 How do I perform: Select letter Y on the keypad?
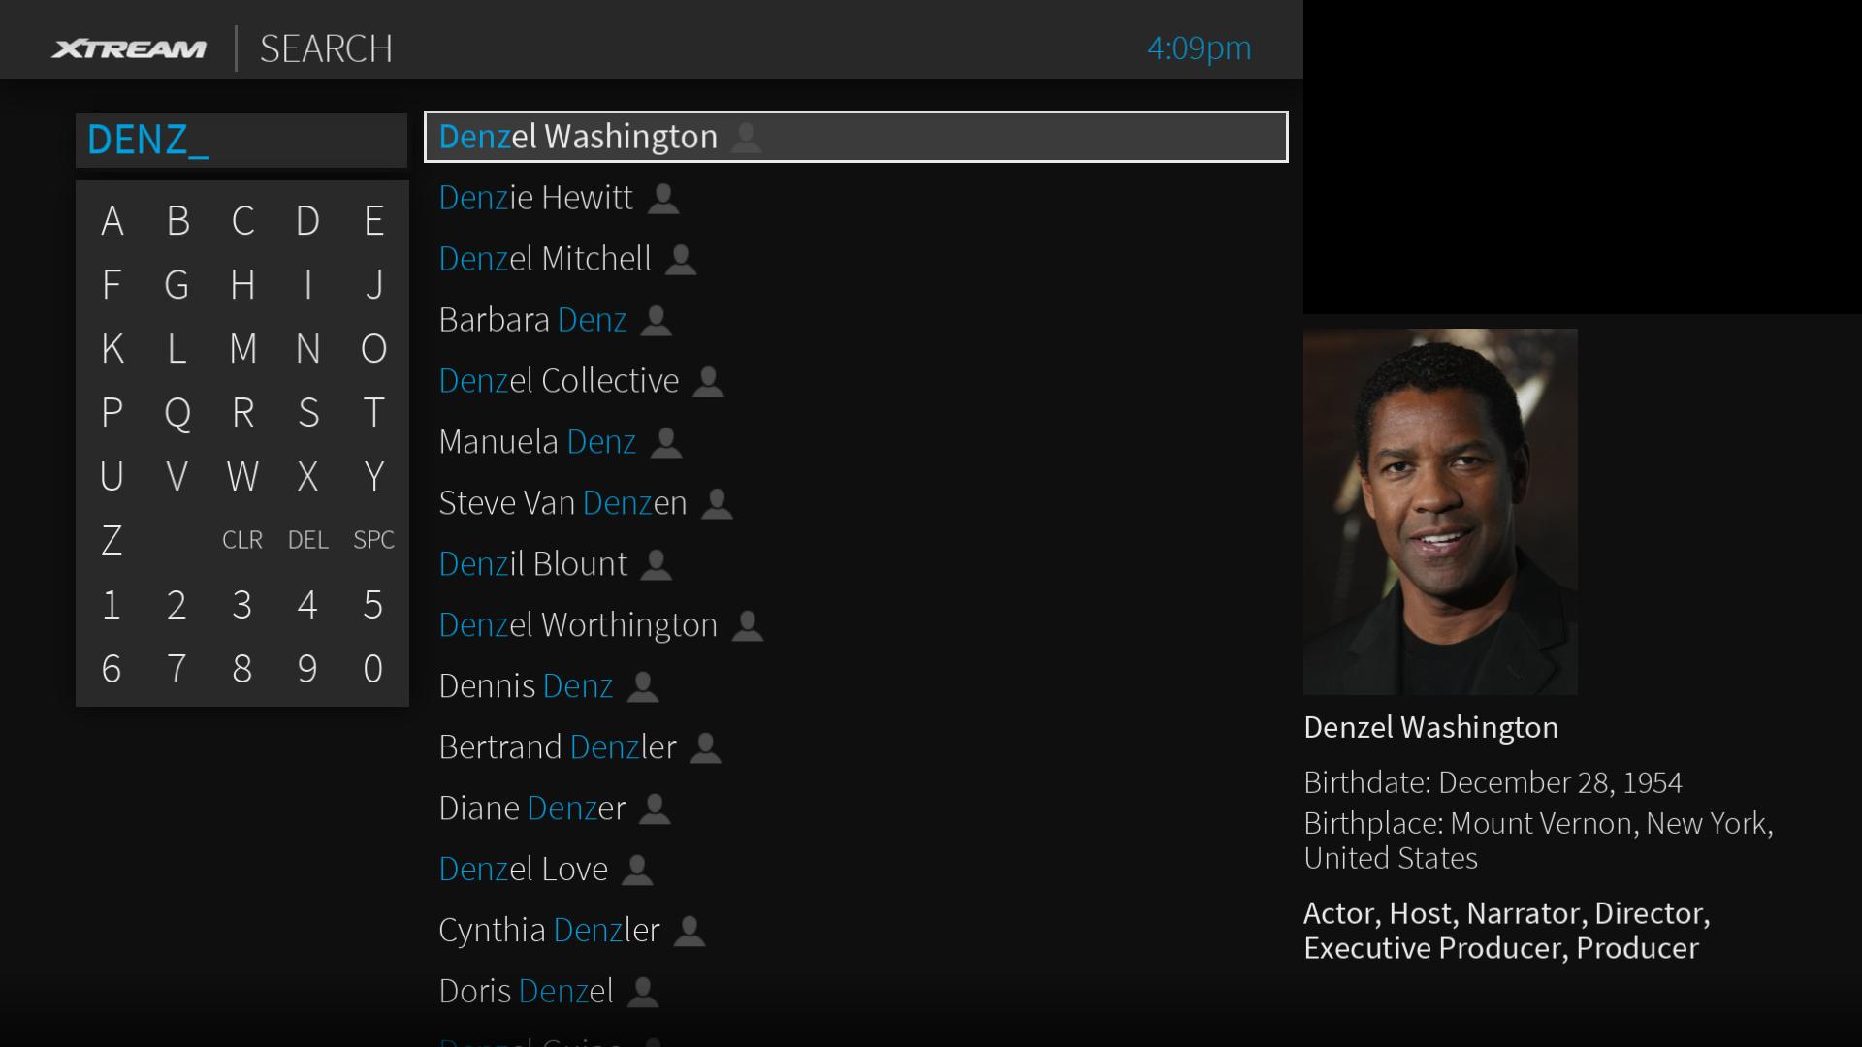tap(373, 476)
